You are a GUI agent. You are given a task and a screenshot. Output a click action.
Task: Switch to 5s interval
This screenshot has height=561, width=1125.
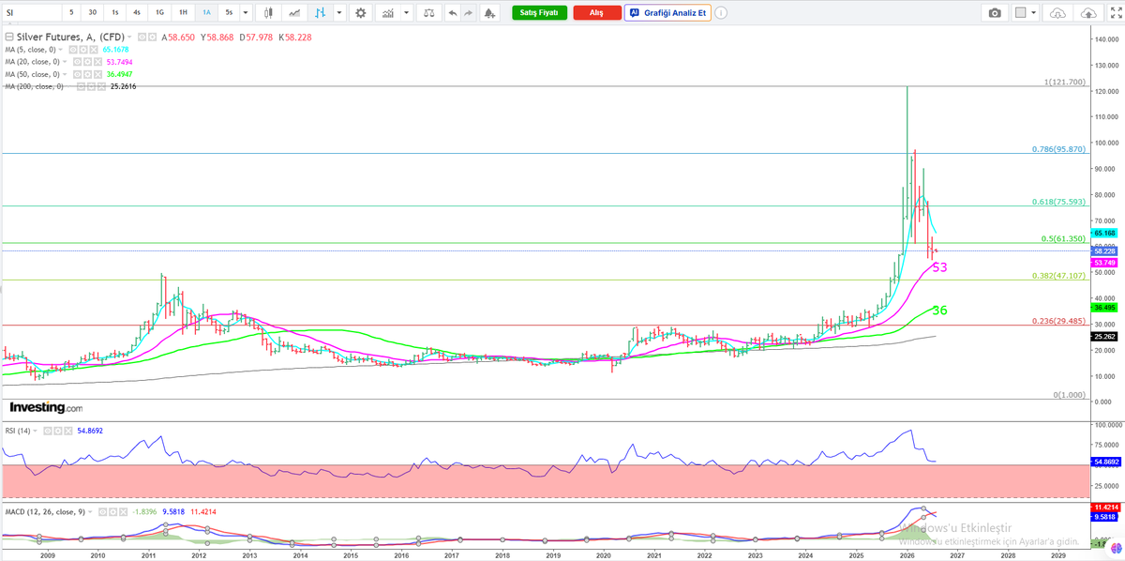click(229, 13)
